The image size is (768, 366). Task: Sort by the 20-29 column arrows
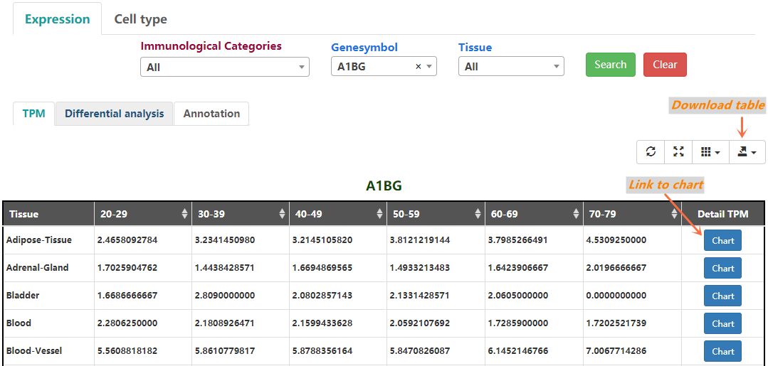click(x=185, y=214)
